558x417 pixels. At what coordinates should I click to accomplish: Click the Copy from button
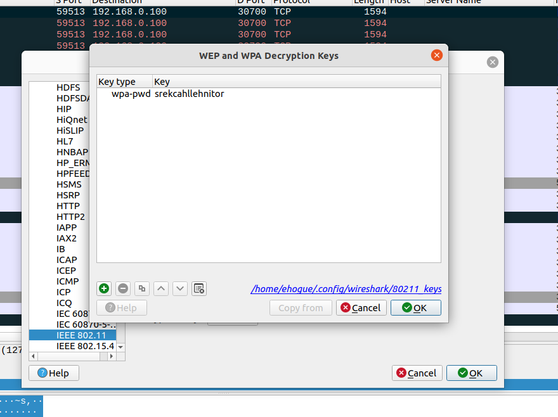pyautogui.click(x=301, y=308)
